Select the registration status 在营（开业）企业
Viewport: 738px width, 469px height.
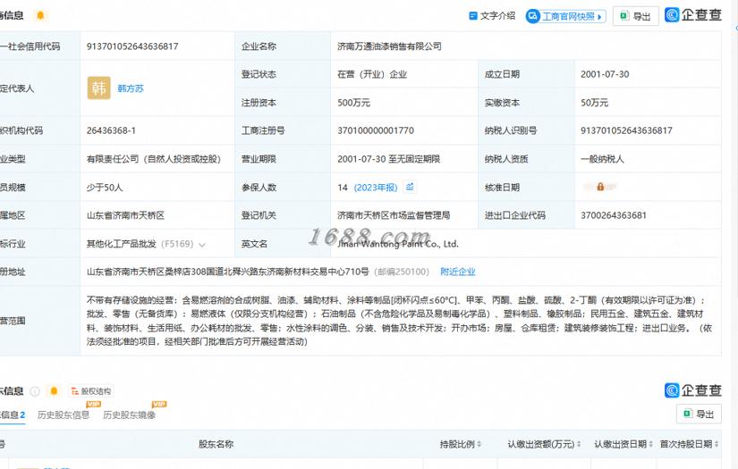[372, 74]
